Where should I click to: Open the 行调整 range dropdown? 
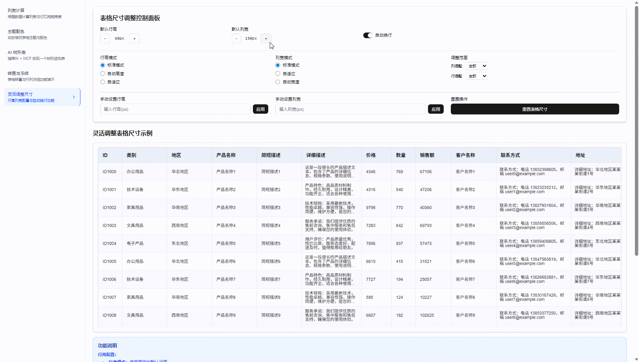click(476, 76)
